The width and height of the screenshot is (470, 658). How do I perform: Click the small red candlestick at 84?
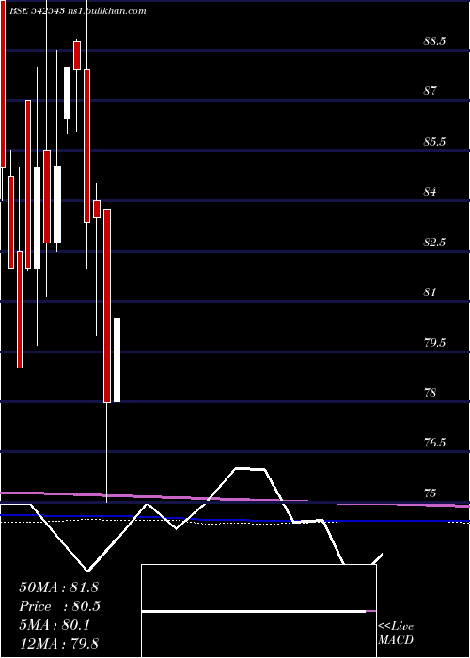click(97, 209)
